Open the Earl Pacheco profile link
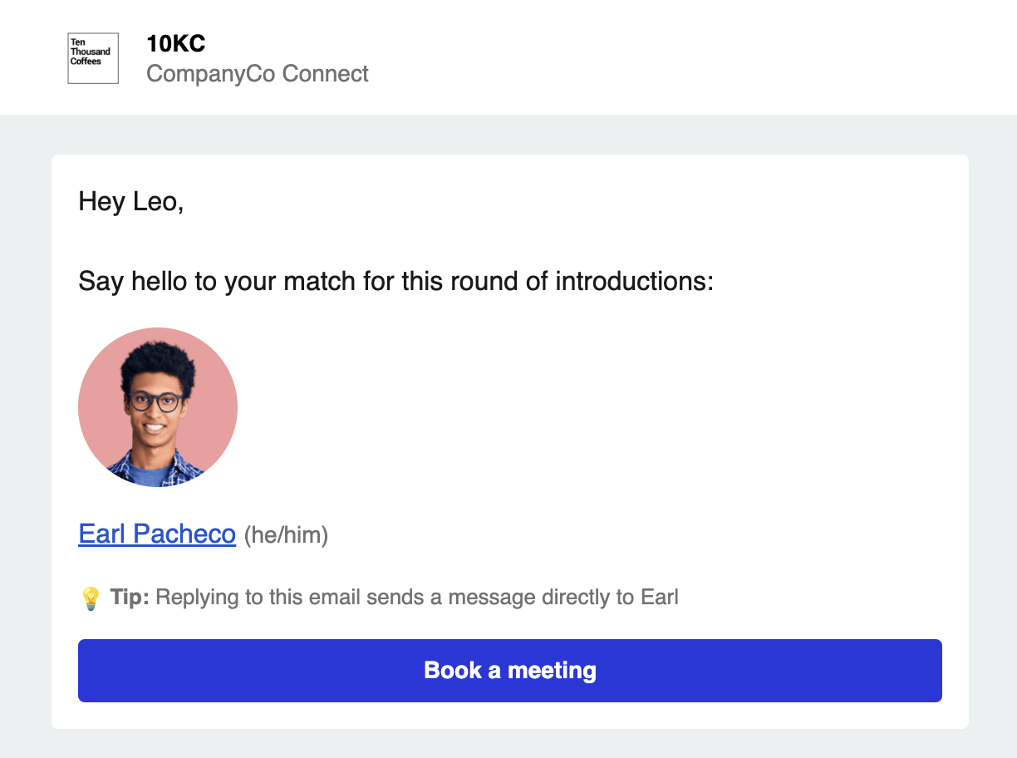Image resolution: width=1017 pixels, height=758 pixels. pyautogui.click(x=157, y=534)
